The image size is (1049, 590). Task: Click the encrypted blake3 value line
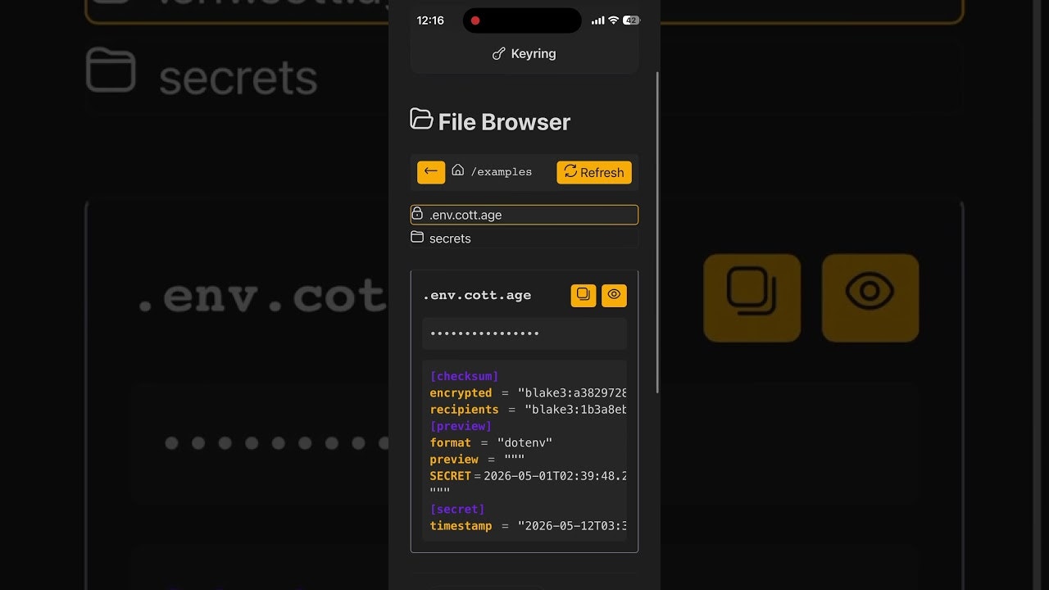click(528, 393)
